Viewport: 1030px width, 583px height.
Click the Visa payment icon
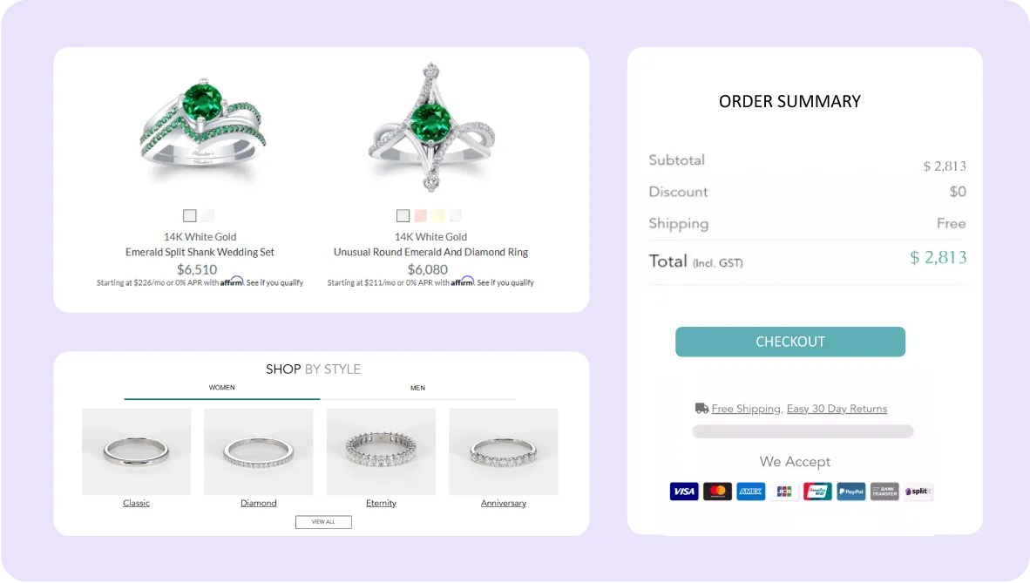pyautogui.click(x=684, y=491)
